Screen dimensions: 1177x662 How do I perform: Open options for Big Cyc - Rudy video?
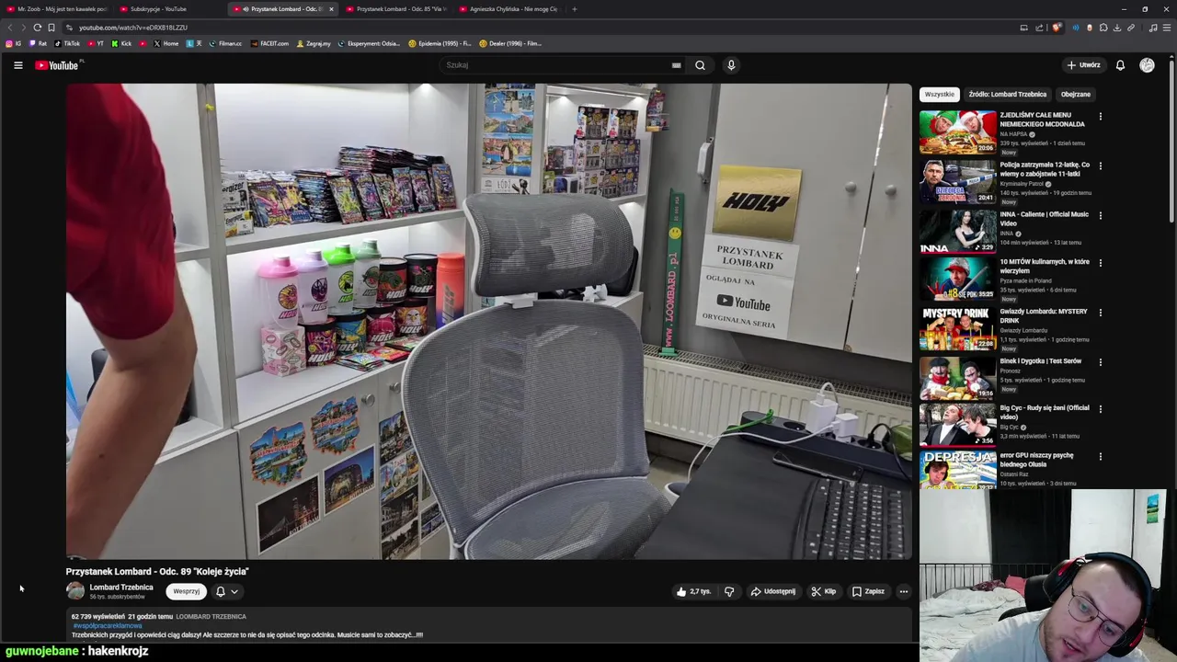(x=1100, y=409)
